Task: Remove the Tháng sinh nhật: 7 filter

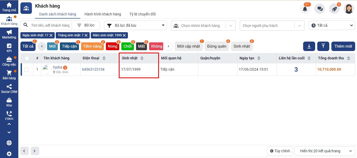Action: tap(86, 35)
